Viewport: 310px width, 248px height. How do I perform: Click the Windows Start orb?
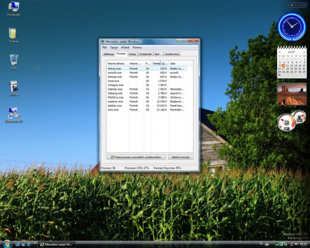tap(6, 244)
